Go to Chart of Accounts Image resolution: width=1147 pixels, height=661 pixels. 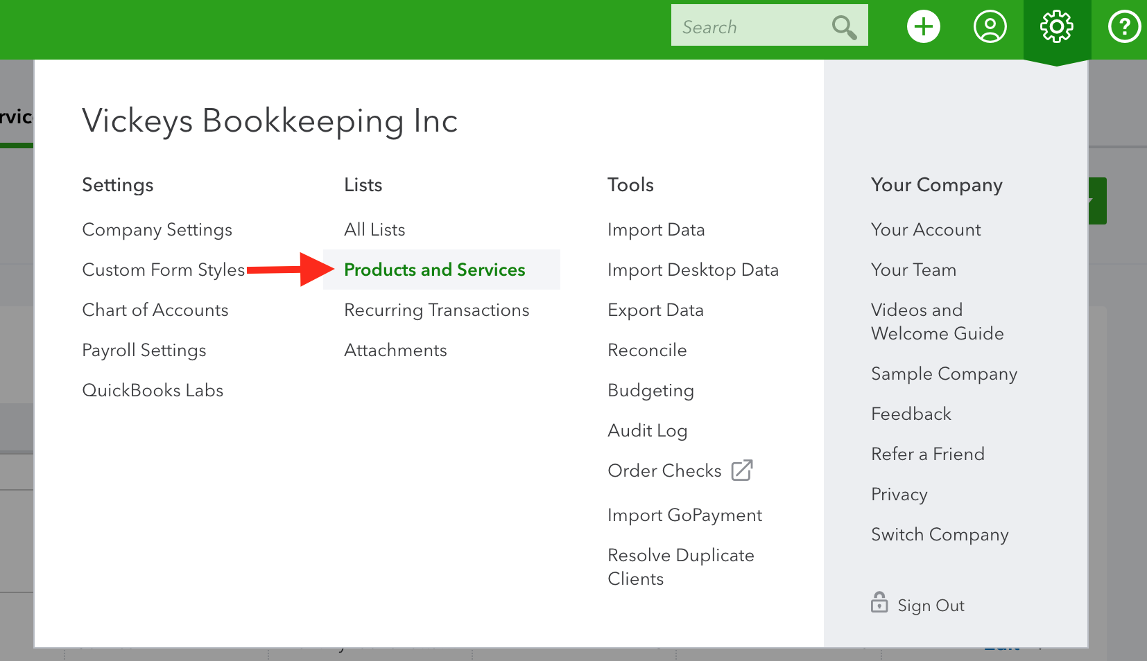pos(155,310)
